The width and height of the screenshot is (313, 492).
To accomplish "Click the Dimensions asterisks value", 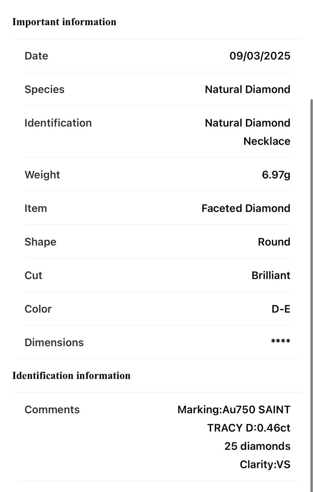I will coord(280,342).
